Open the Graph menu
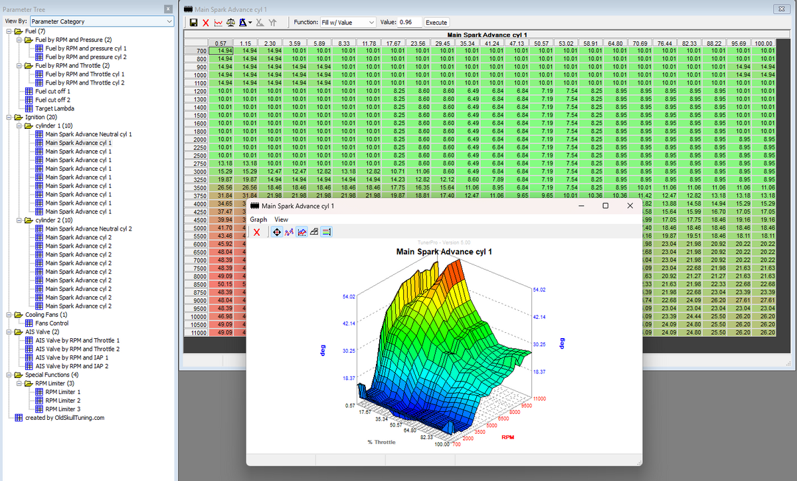 (x=258, y=219)
